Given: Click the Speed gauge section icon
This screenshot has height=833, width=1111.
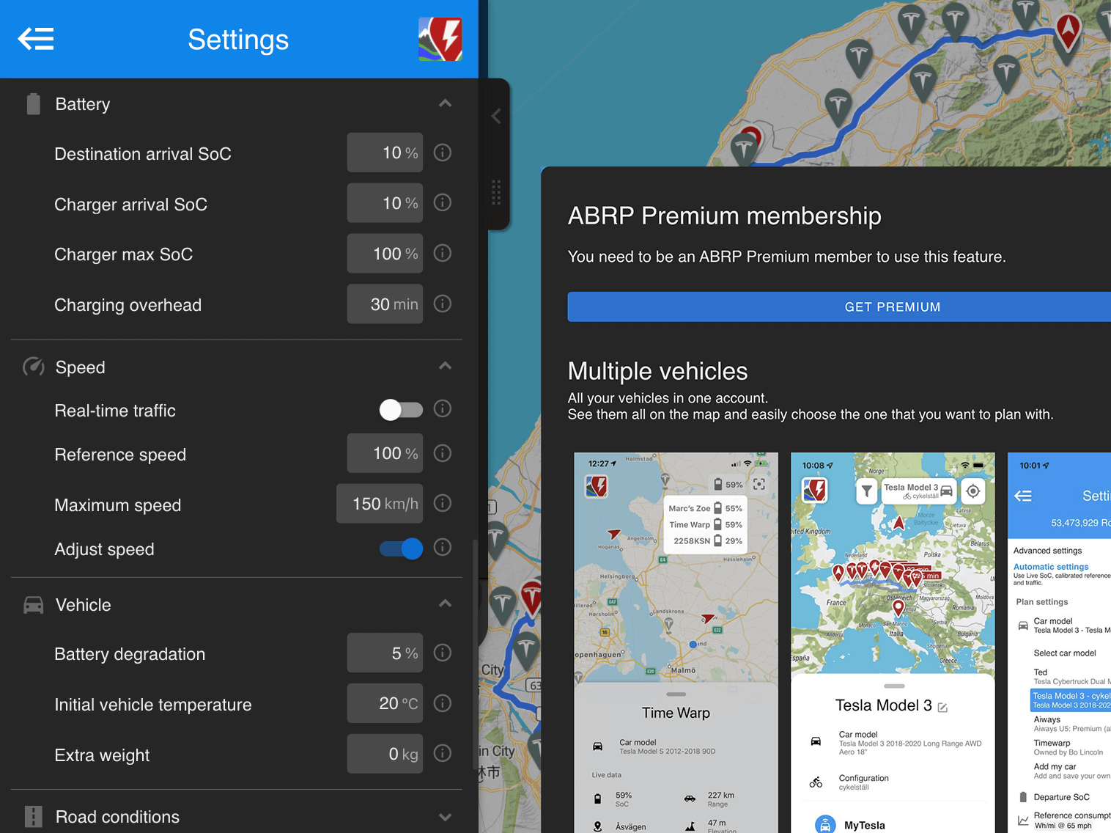Looking at the screenshot, I should [x=34, y=367].
